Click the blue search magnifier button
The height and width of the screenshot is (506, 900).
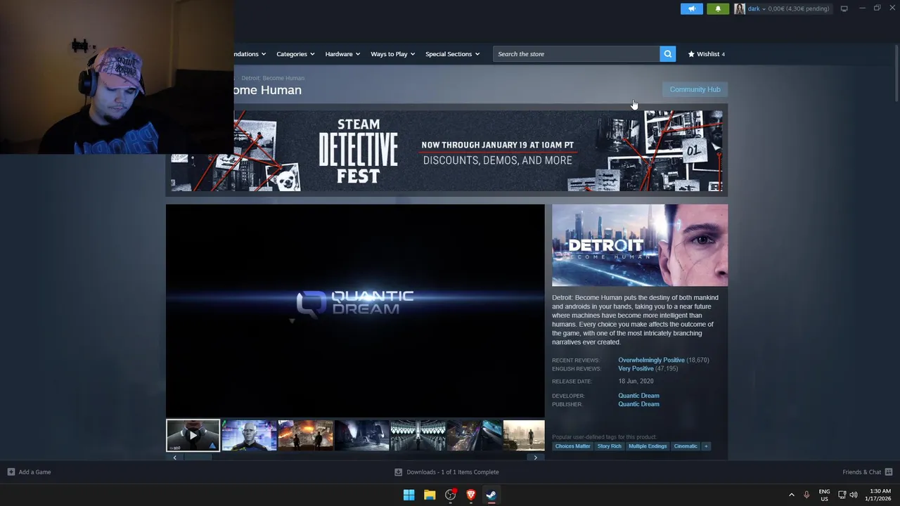pyautogui.click(x=667, y=53)
